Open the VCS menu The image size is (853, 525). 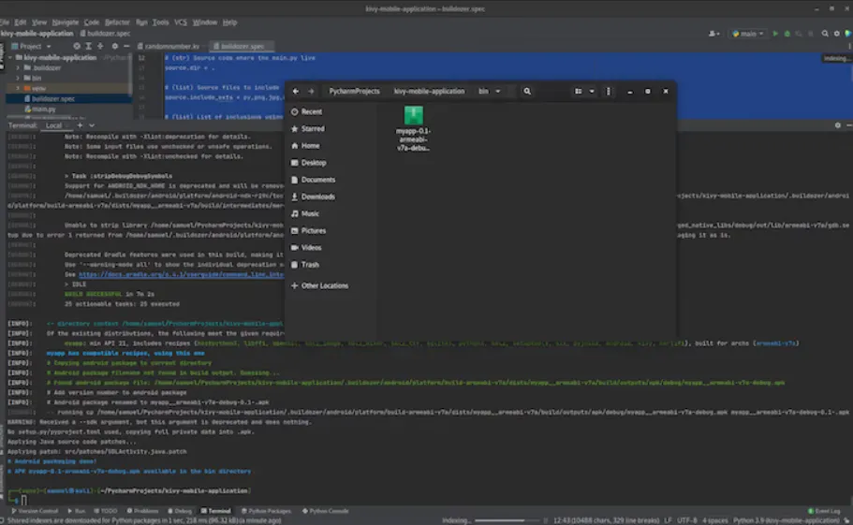(x=181, y=22)
